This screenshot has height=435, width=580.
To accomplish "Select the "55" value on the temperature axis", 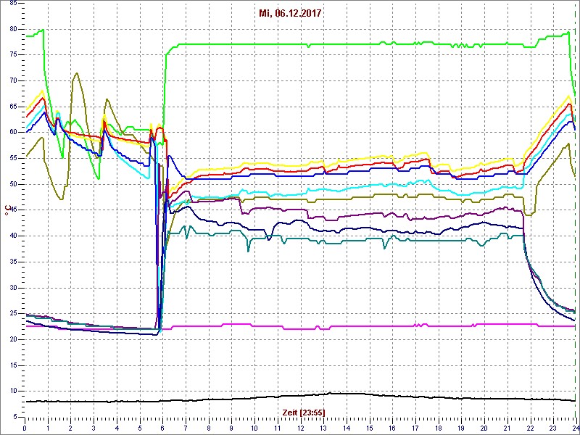I will pos(13,158).
